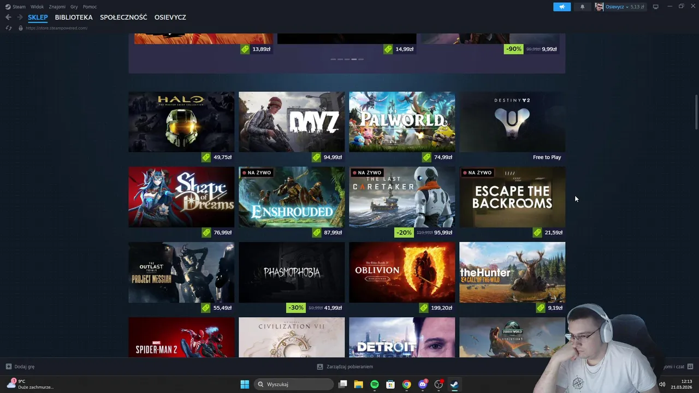699x393 pixels.
Task: Click the Zarządzaj pobieraniem download icon
Action: tap(320, 367)
